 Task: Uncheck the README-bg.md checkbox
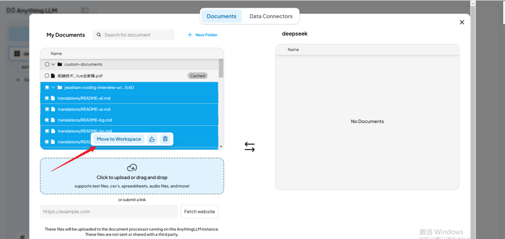[x=47, y=120]
